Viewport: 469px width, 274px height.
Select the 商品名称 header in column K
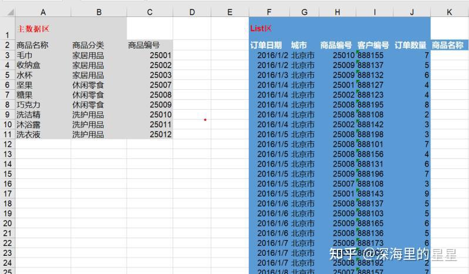(449, 45)
